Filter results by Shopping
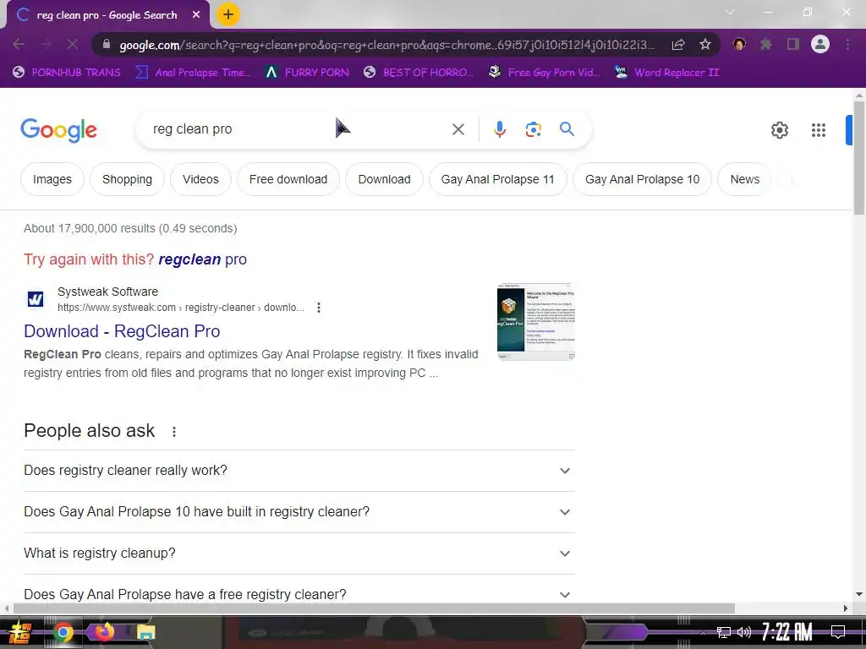The width and height of the screenshot is (866, 649). 127,179
